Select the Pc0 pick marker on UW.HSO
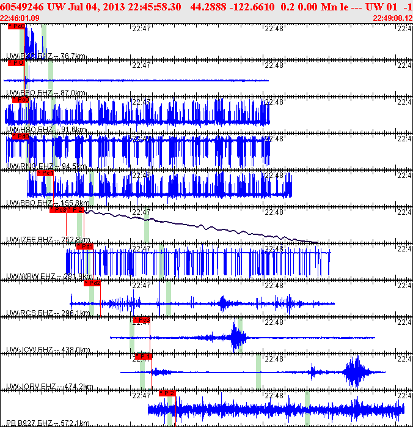 [20, 100]
